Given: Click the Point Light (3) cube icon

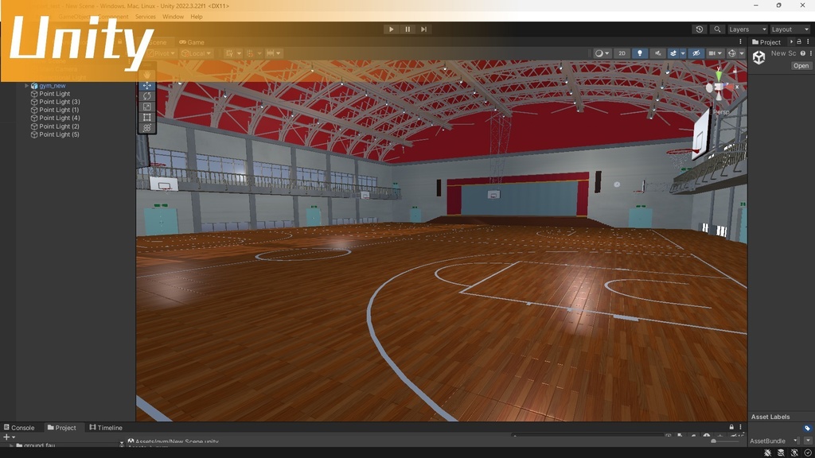Looking at the screenshot, I should click(x=34, y=102).
